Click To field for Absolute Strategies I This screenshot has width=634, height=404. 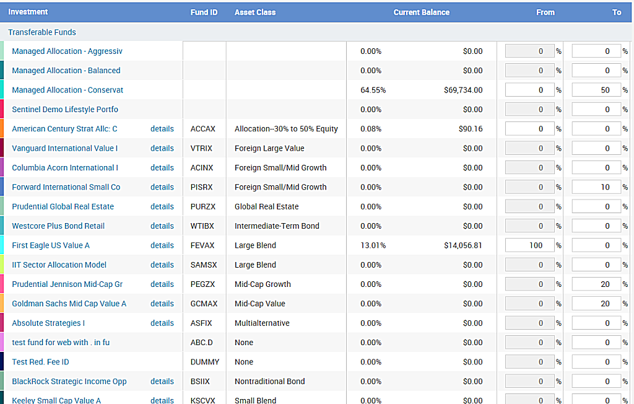(x=596, y=323)
